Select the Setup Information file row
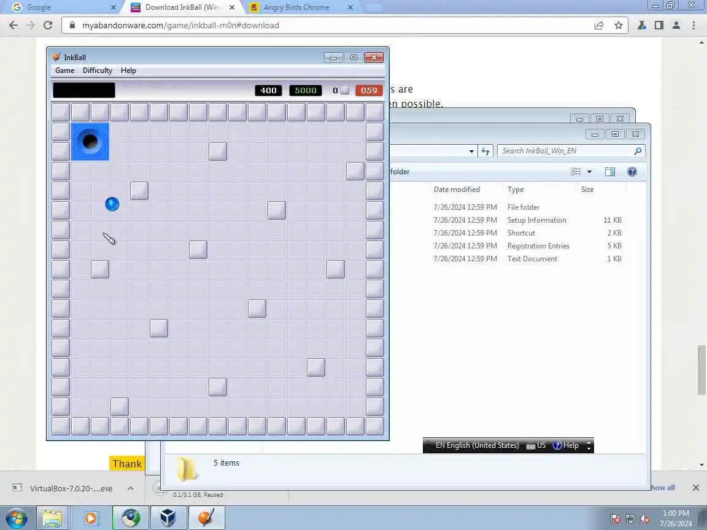707x530 pixels. [x=519, y=220]
